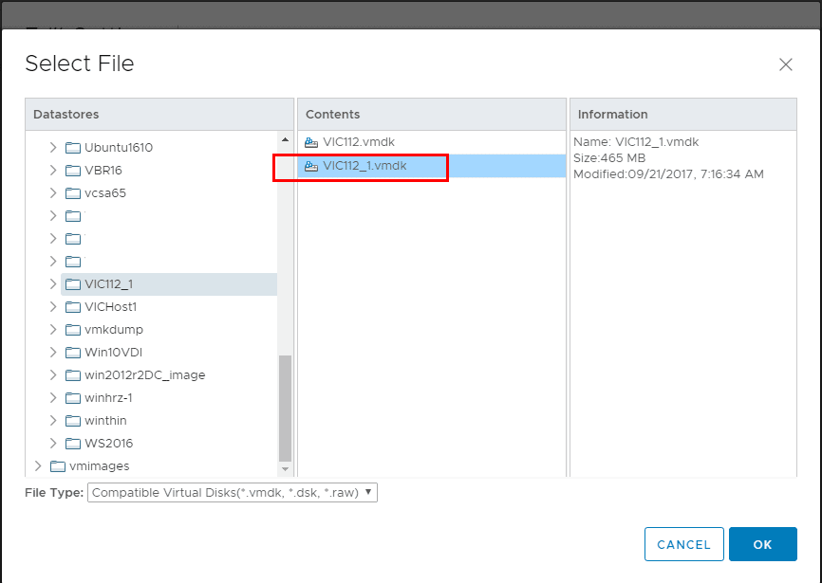The image size is (822, 583).
Task: Click the vcsa65 folder icon
Action: 73,193
